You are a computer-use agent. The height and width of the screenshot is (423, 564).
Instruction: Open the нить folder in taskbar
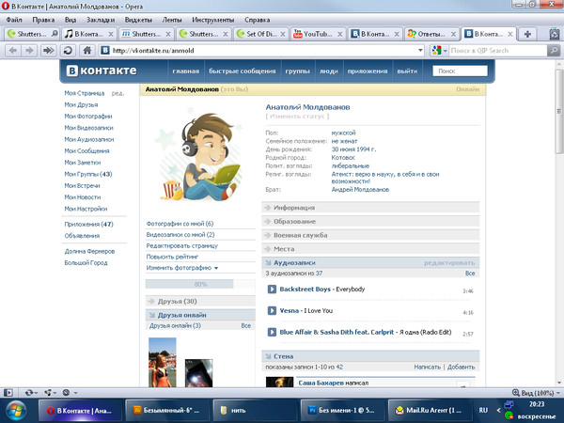point(253,411)
